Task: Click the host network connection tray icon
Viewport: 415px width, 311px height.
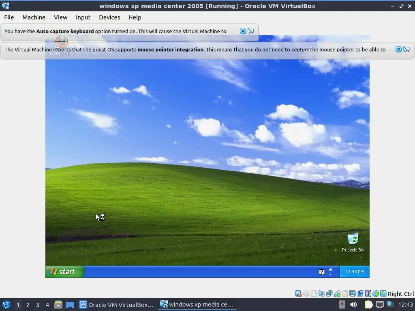Action: [x=379, y=305]
